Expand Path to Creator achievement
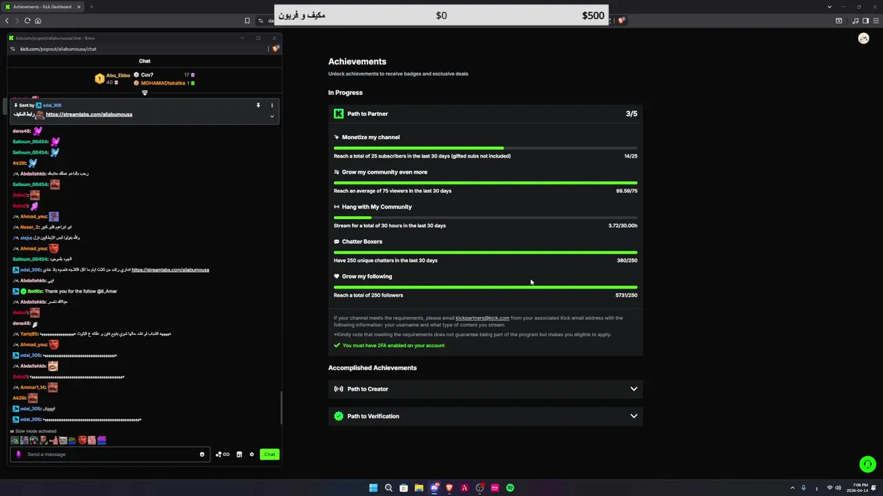Screen dimensions: 883x496 (486, 389)
